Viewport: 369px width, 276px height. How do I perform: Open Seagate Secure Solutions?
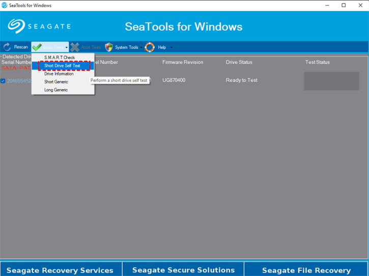[x=183, y=270]
